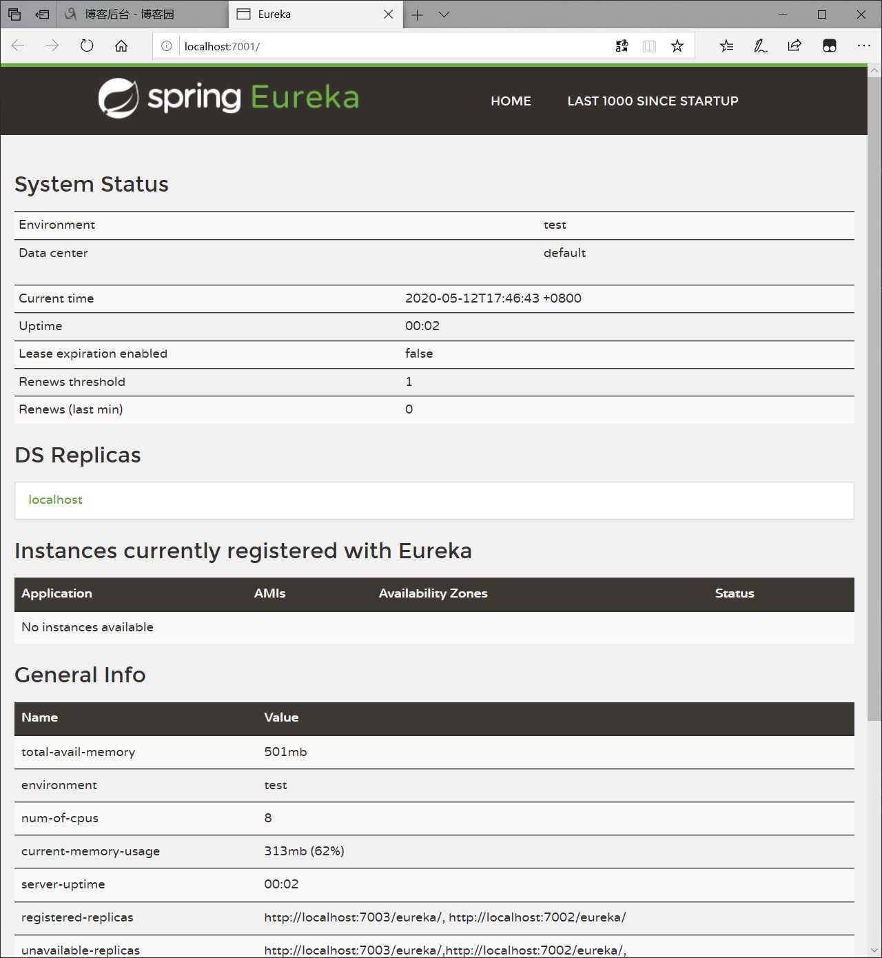Click the total-avail-memory value 501mb
882x958 pixels.
click(x=285, y=752)
